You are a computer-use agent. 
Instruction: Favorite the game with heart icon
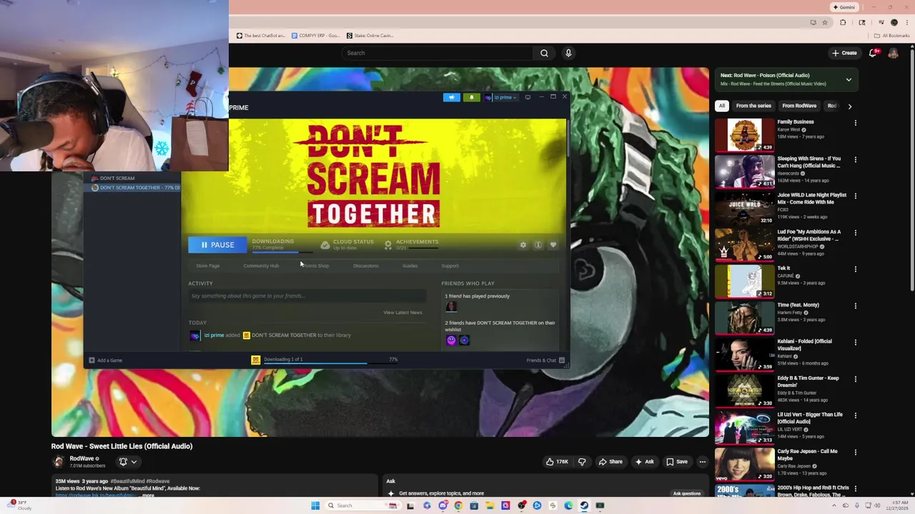point(553,245)
